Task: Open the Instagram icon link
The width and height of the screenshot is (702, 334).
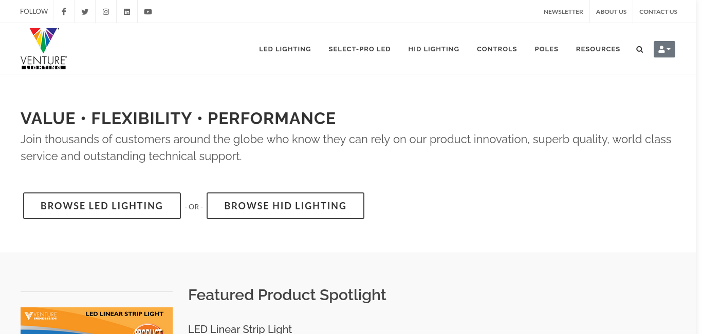Action: pos(106,11)
